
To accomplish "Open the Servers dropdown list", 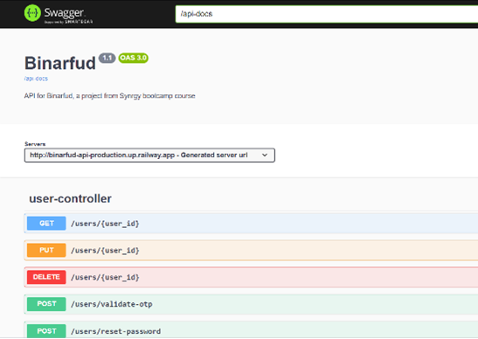I will [149, 156].
